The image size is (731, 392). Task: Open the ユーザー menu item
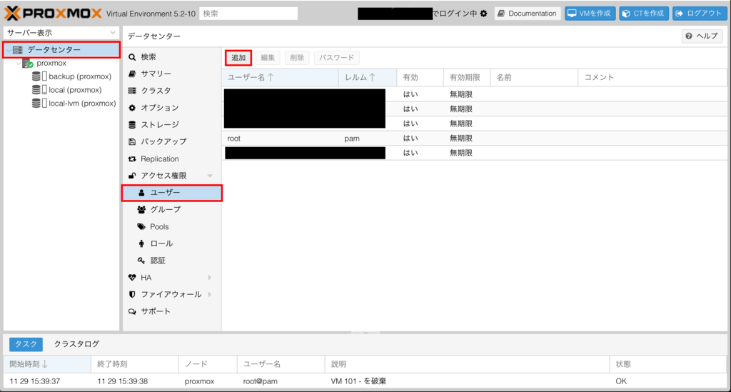[x=171, y=193]
